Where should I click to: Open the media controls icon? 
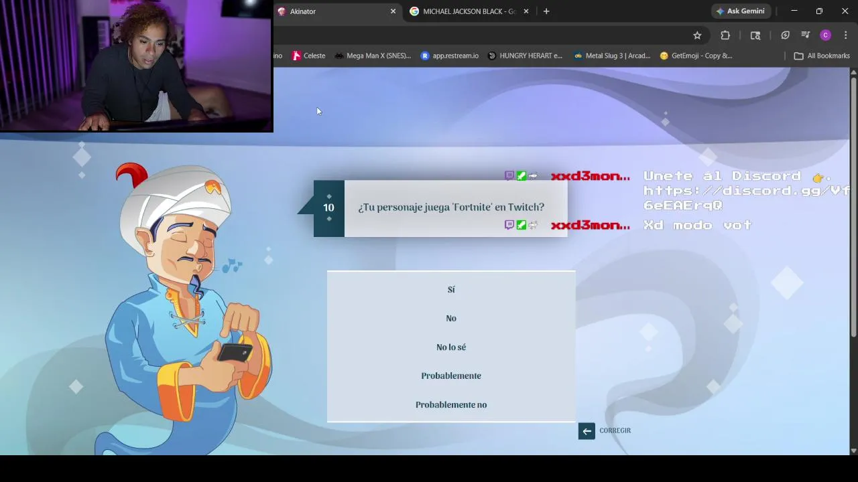click(x=806, y=35)
